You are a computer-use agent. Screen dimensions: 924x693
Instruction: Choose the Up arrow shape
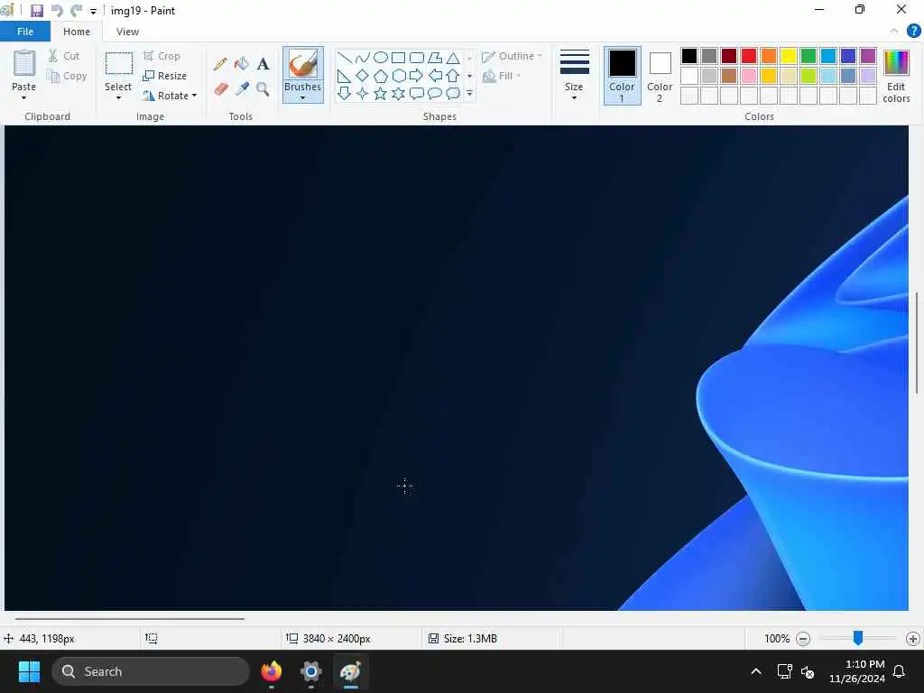tap(453, 76)
